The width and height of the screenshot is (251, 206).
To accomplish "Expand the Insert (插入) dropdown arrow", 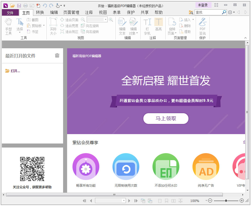I will point(193,20).
